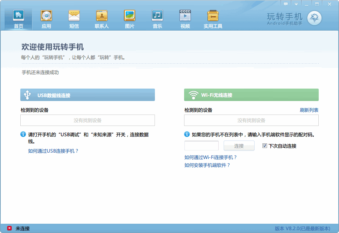The height and width of the screenshot is (233, 339).
Task: Open the 视频 (Video) section
Action: pyautogui.click(x=185, y=19)
